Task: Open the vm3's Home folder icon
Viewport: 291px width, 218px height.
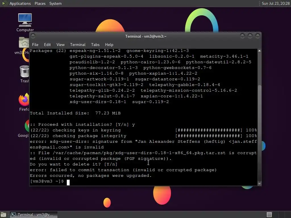Action: (x=24, y=43)
